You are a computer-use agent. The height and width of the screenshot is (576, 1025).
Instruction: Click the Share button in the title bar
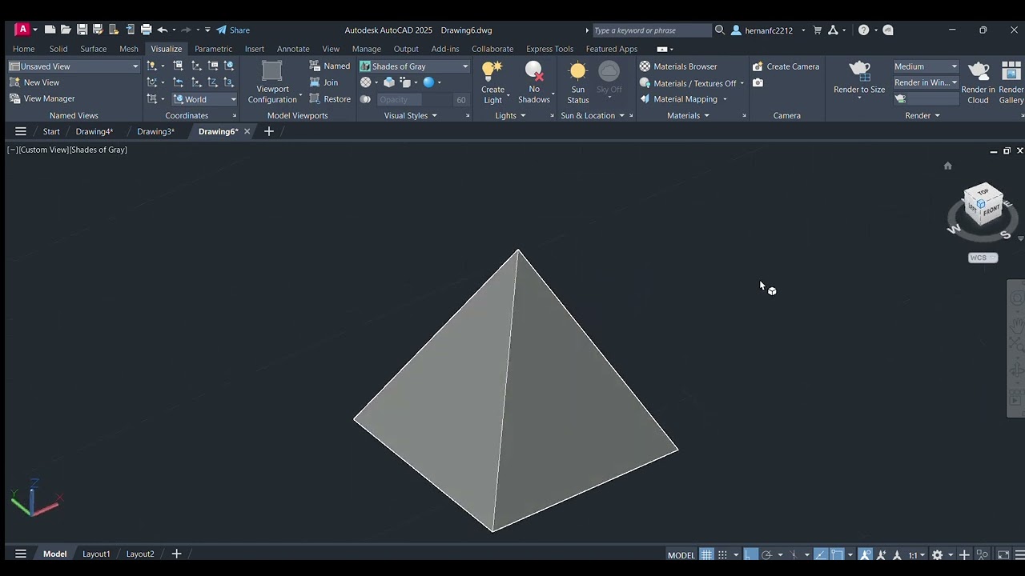[x=233, y=30]
